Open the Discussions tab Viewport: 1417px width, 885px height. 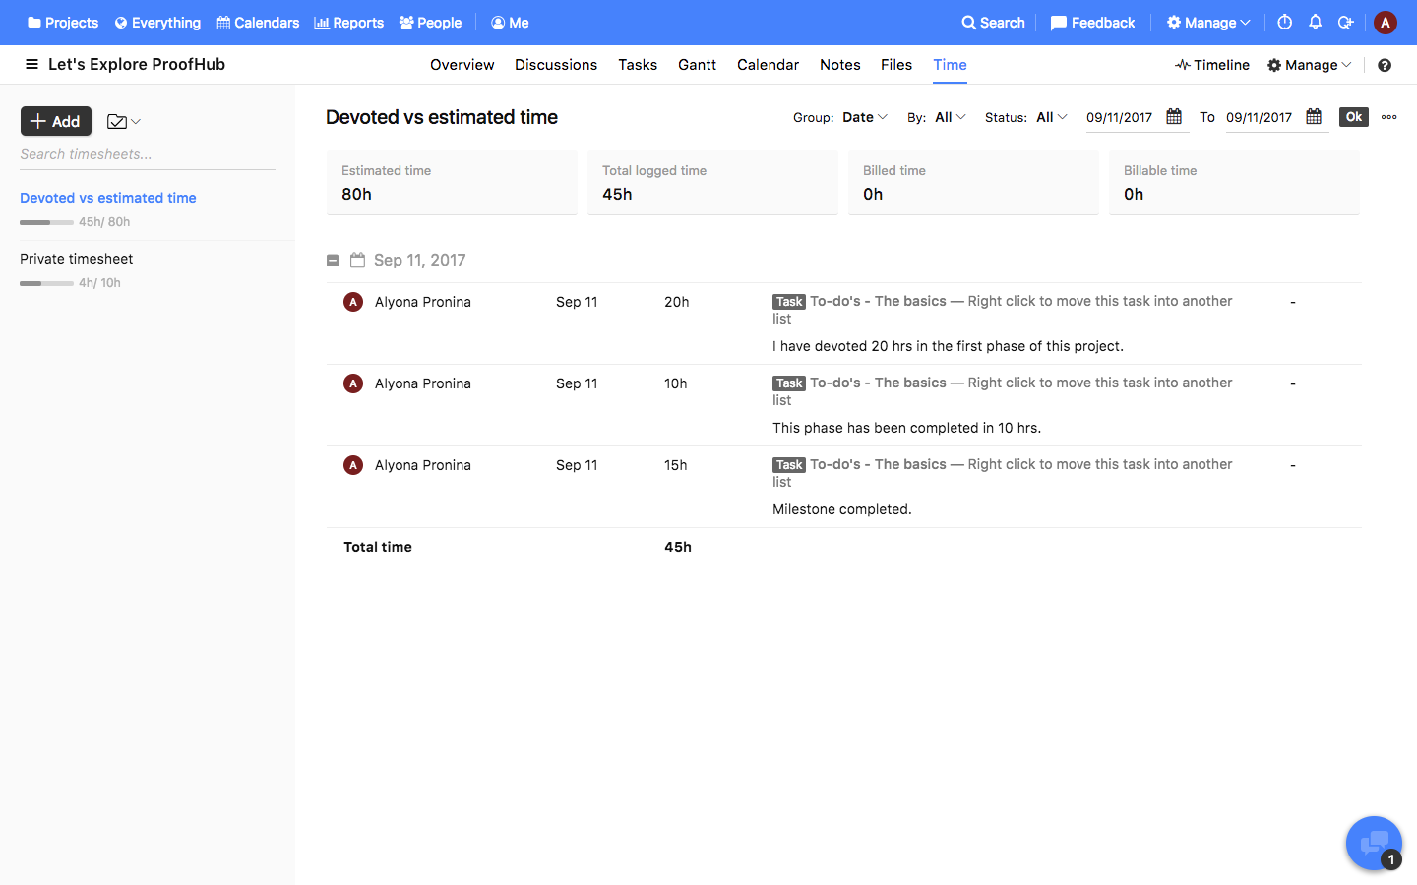pyautogui.click(x=555, y=65)
